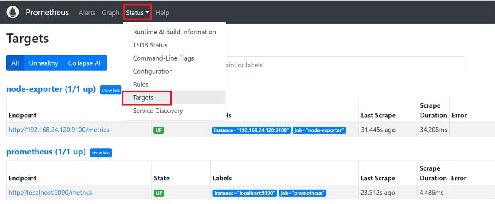Go to the Graph page
Screen dimensions: 495x204
coord(110,13)
